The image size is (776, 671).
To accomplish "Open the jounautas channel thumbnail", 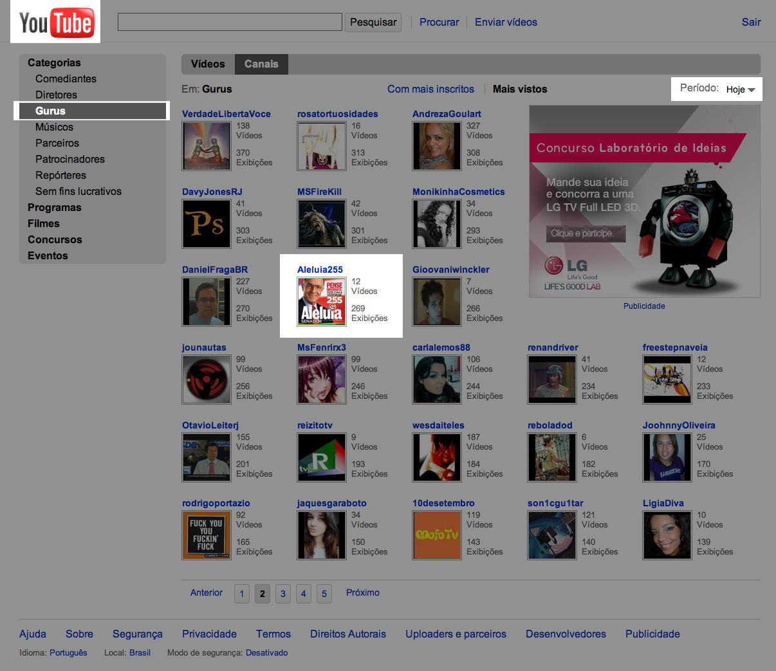I will coord(206,380).
